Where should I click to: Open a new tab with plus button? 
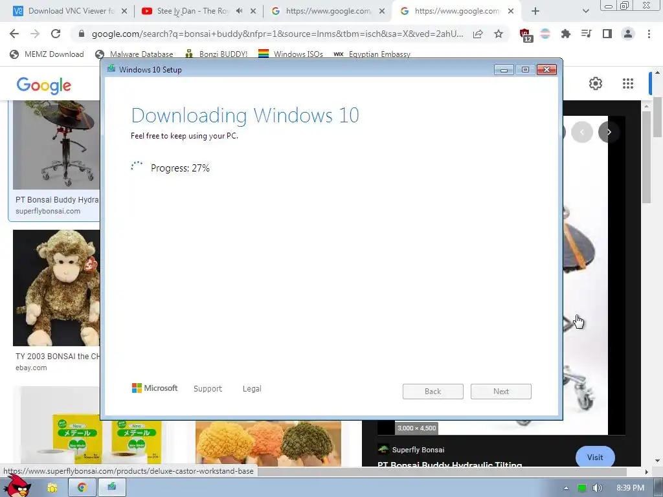click(535, 11)
